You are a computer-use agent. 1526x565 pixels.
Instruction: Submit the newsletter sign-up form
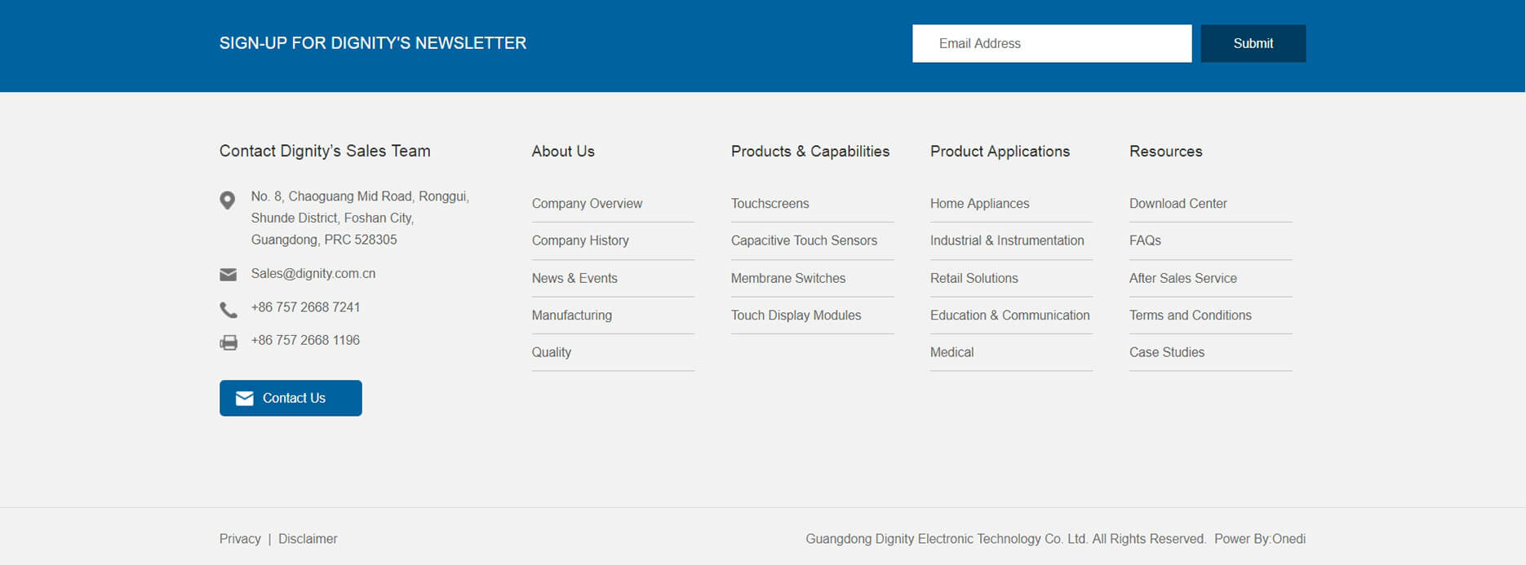1253,43
